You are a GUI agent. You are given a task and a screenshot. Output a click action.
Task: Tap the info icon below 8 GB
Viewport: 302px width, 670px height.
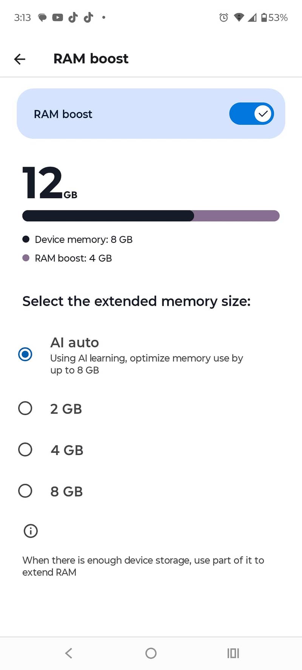30,531
